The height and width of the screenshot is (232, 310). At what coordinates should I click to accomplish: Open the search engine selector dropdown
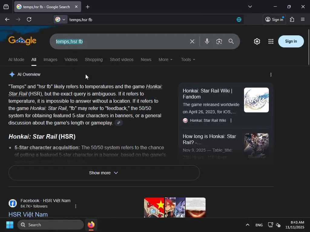(x=60, y=20)
